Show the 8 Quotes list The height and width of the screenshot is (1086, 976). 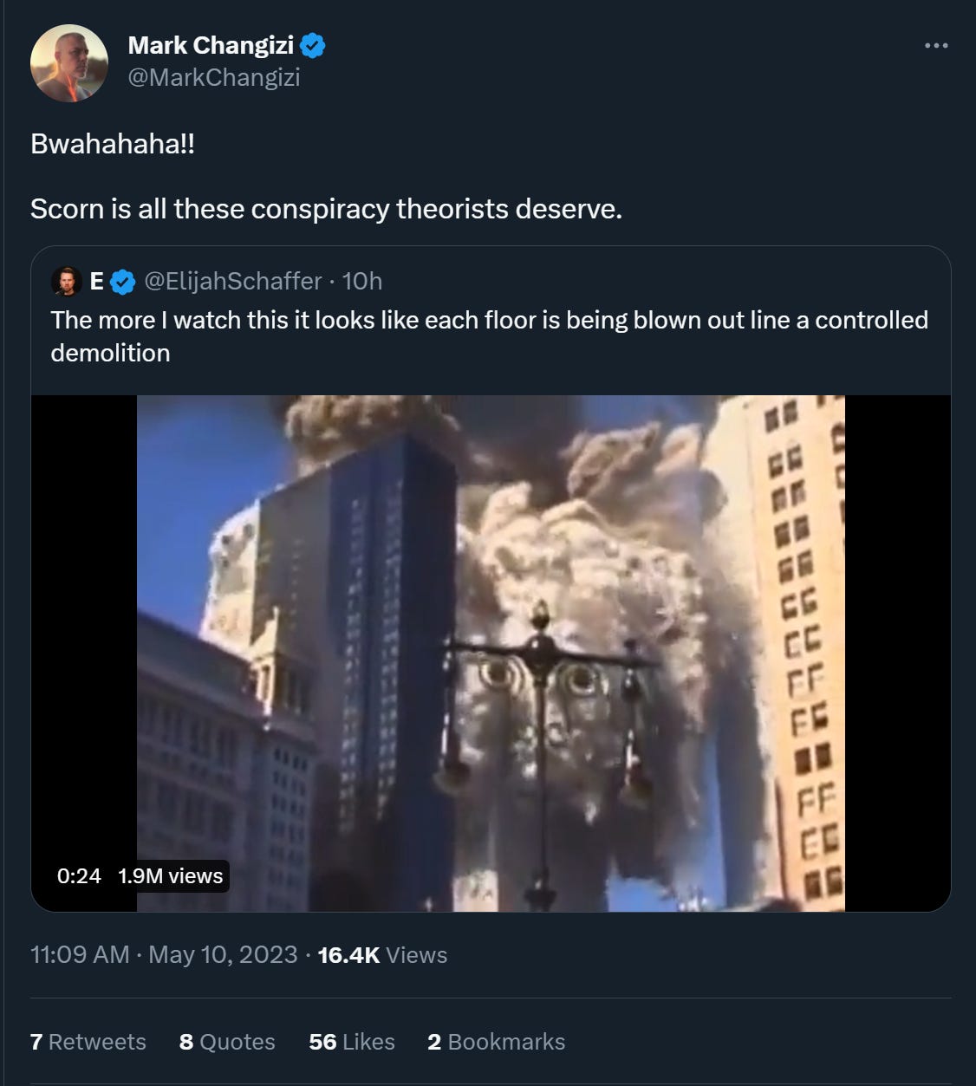(x=227, y=1042)
